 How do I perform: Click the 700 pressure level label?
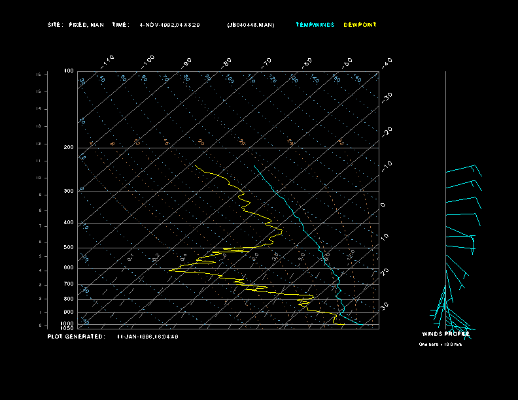pos(69,284)
